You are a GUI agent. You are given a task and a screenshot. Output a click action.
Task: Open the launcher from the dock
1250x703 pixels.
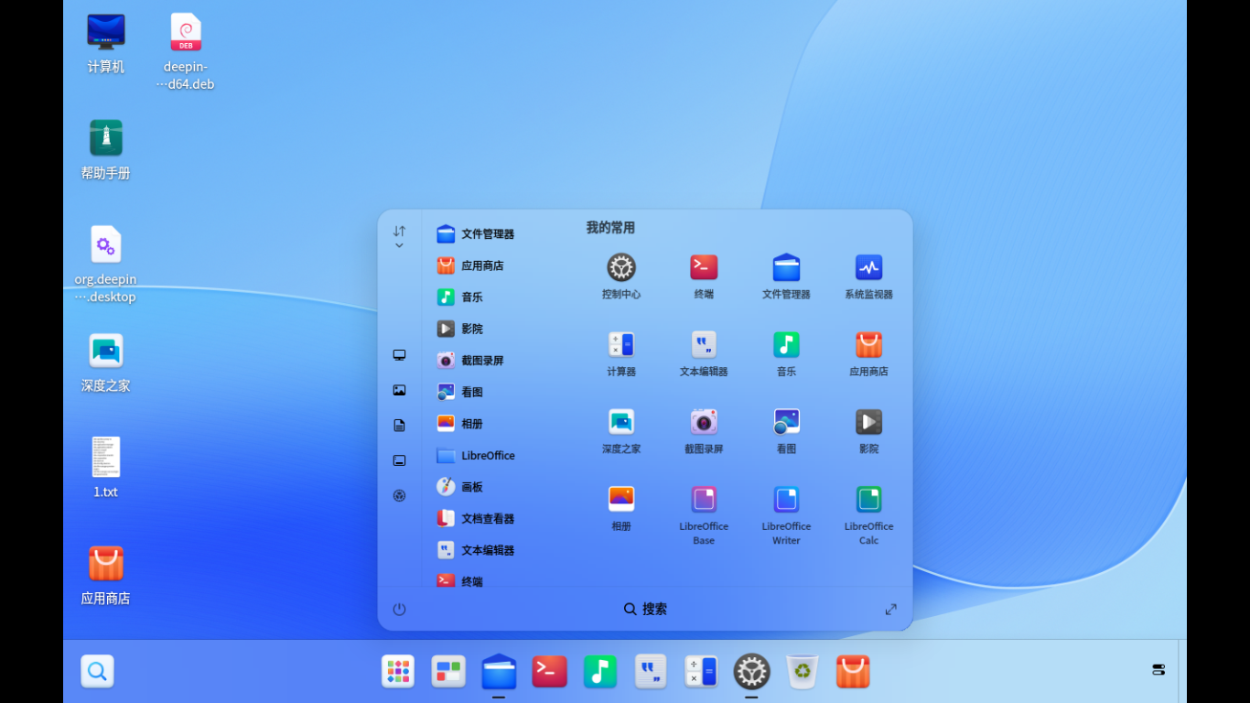(x=398, y=671)
